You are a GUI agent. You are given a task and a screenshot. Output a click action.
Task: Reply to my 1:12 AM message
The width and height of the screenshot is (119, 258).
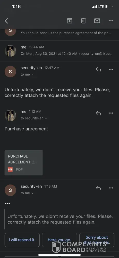tap(98, 113)
